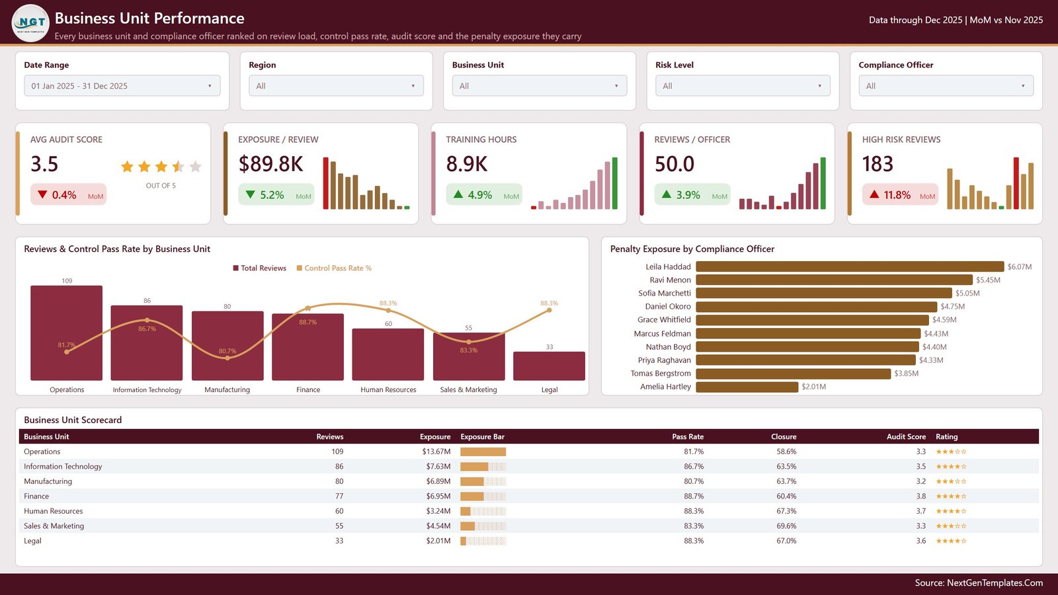The image size is (1058, 595).
Task: Sort scorecard by Business Unit column header
Action: (x=46, y=436)
